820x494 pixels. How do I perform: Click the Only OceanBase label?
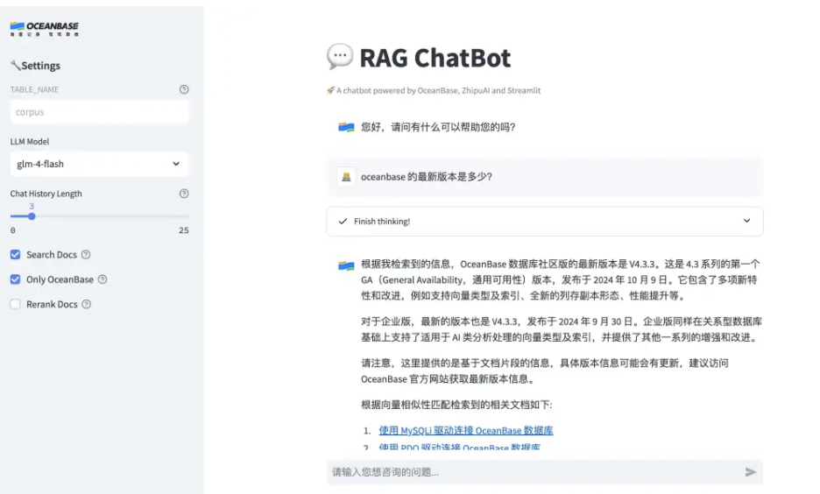point(60,279)
